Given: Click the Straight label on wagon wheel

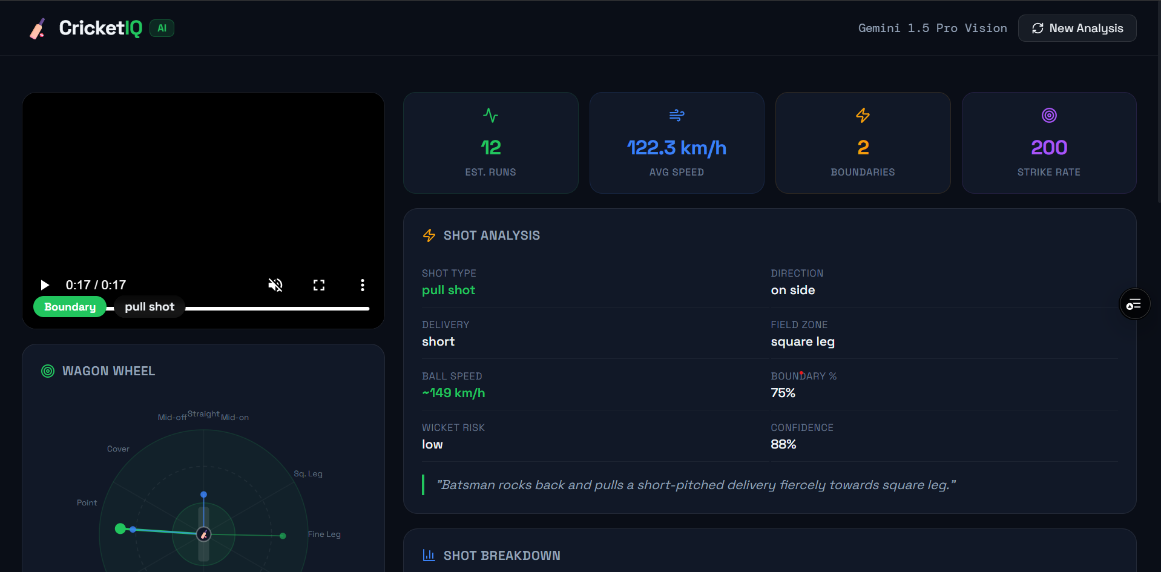Looking at the screenshot, I should (x=203, y=413).
